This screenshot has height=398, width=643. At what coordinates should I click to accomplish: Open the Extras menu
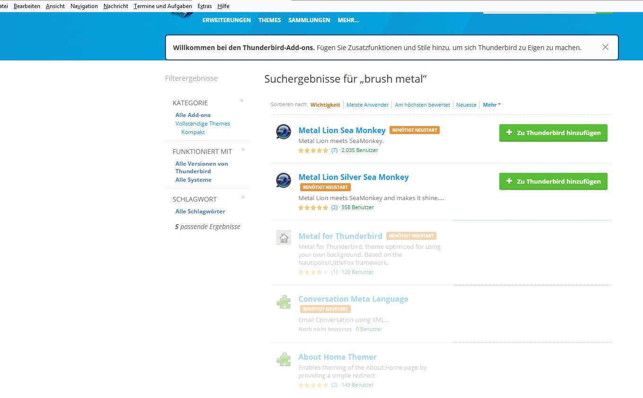205,6
